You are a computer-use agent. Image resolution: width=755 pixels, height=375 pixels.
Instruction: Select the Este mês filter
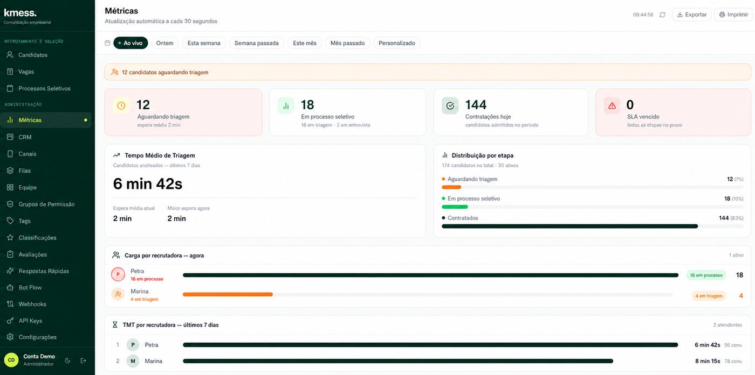click(x=305, y=43)
